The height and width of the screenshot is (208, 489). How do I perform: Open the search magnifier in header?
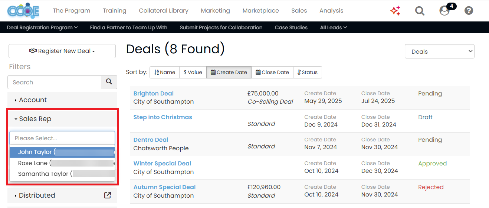point(420,11)
